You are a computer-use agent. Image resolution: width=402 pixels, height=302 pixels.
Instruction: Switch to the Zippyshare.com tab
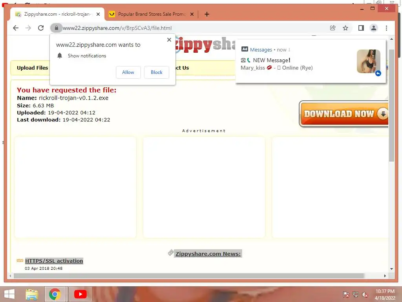[x=57, y=14]
